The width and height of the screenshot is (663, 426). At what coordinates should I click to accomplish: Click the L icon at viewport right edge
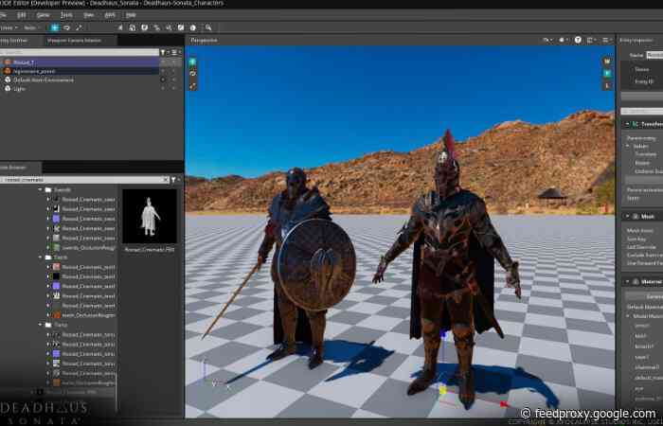607,85
